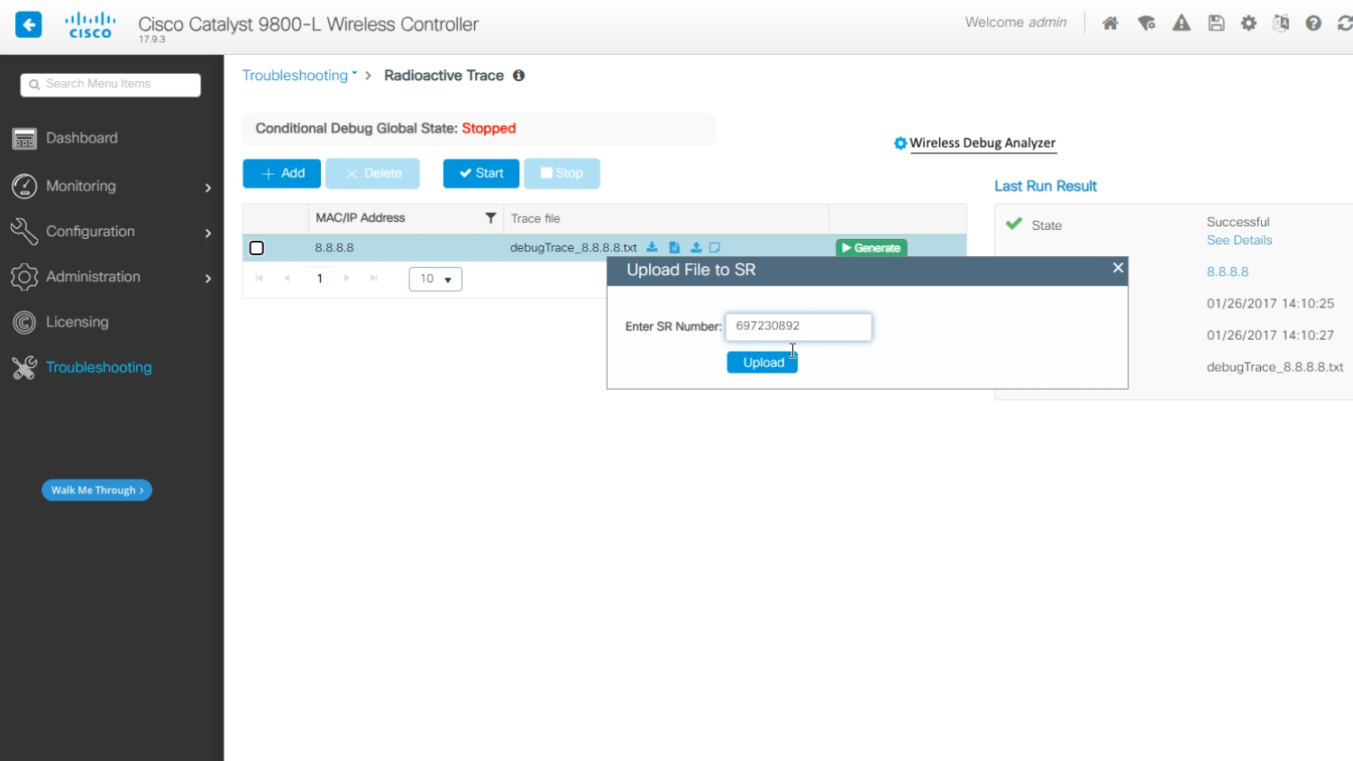1353x761 pixels.
Task: Click the 8.8.8.8 address cell
Action: (x=334, y=248)
